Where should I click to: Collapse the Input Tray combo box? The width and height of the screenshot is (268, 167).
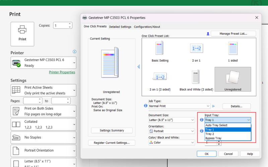click(228, 120)
